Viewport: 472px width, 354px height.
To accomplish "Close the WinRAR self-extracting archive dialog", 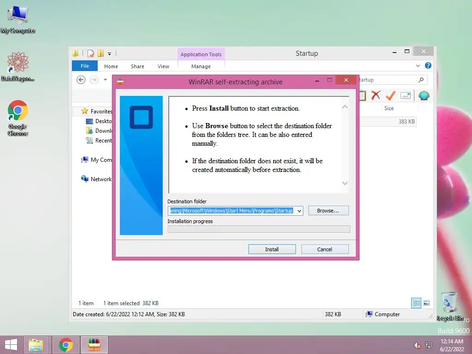I will (x=346, y=80).
